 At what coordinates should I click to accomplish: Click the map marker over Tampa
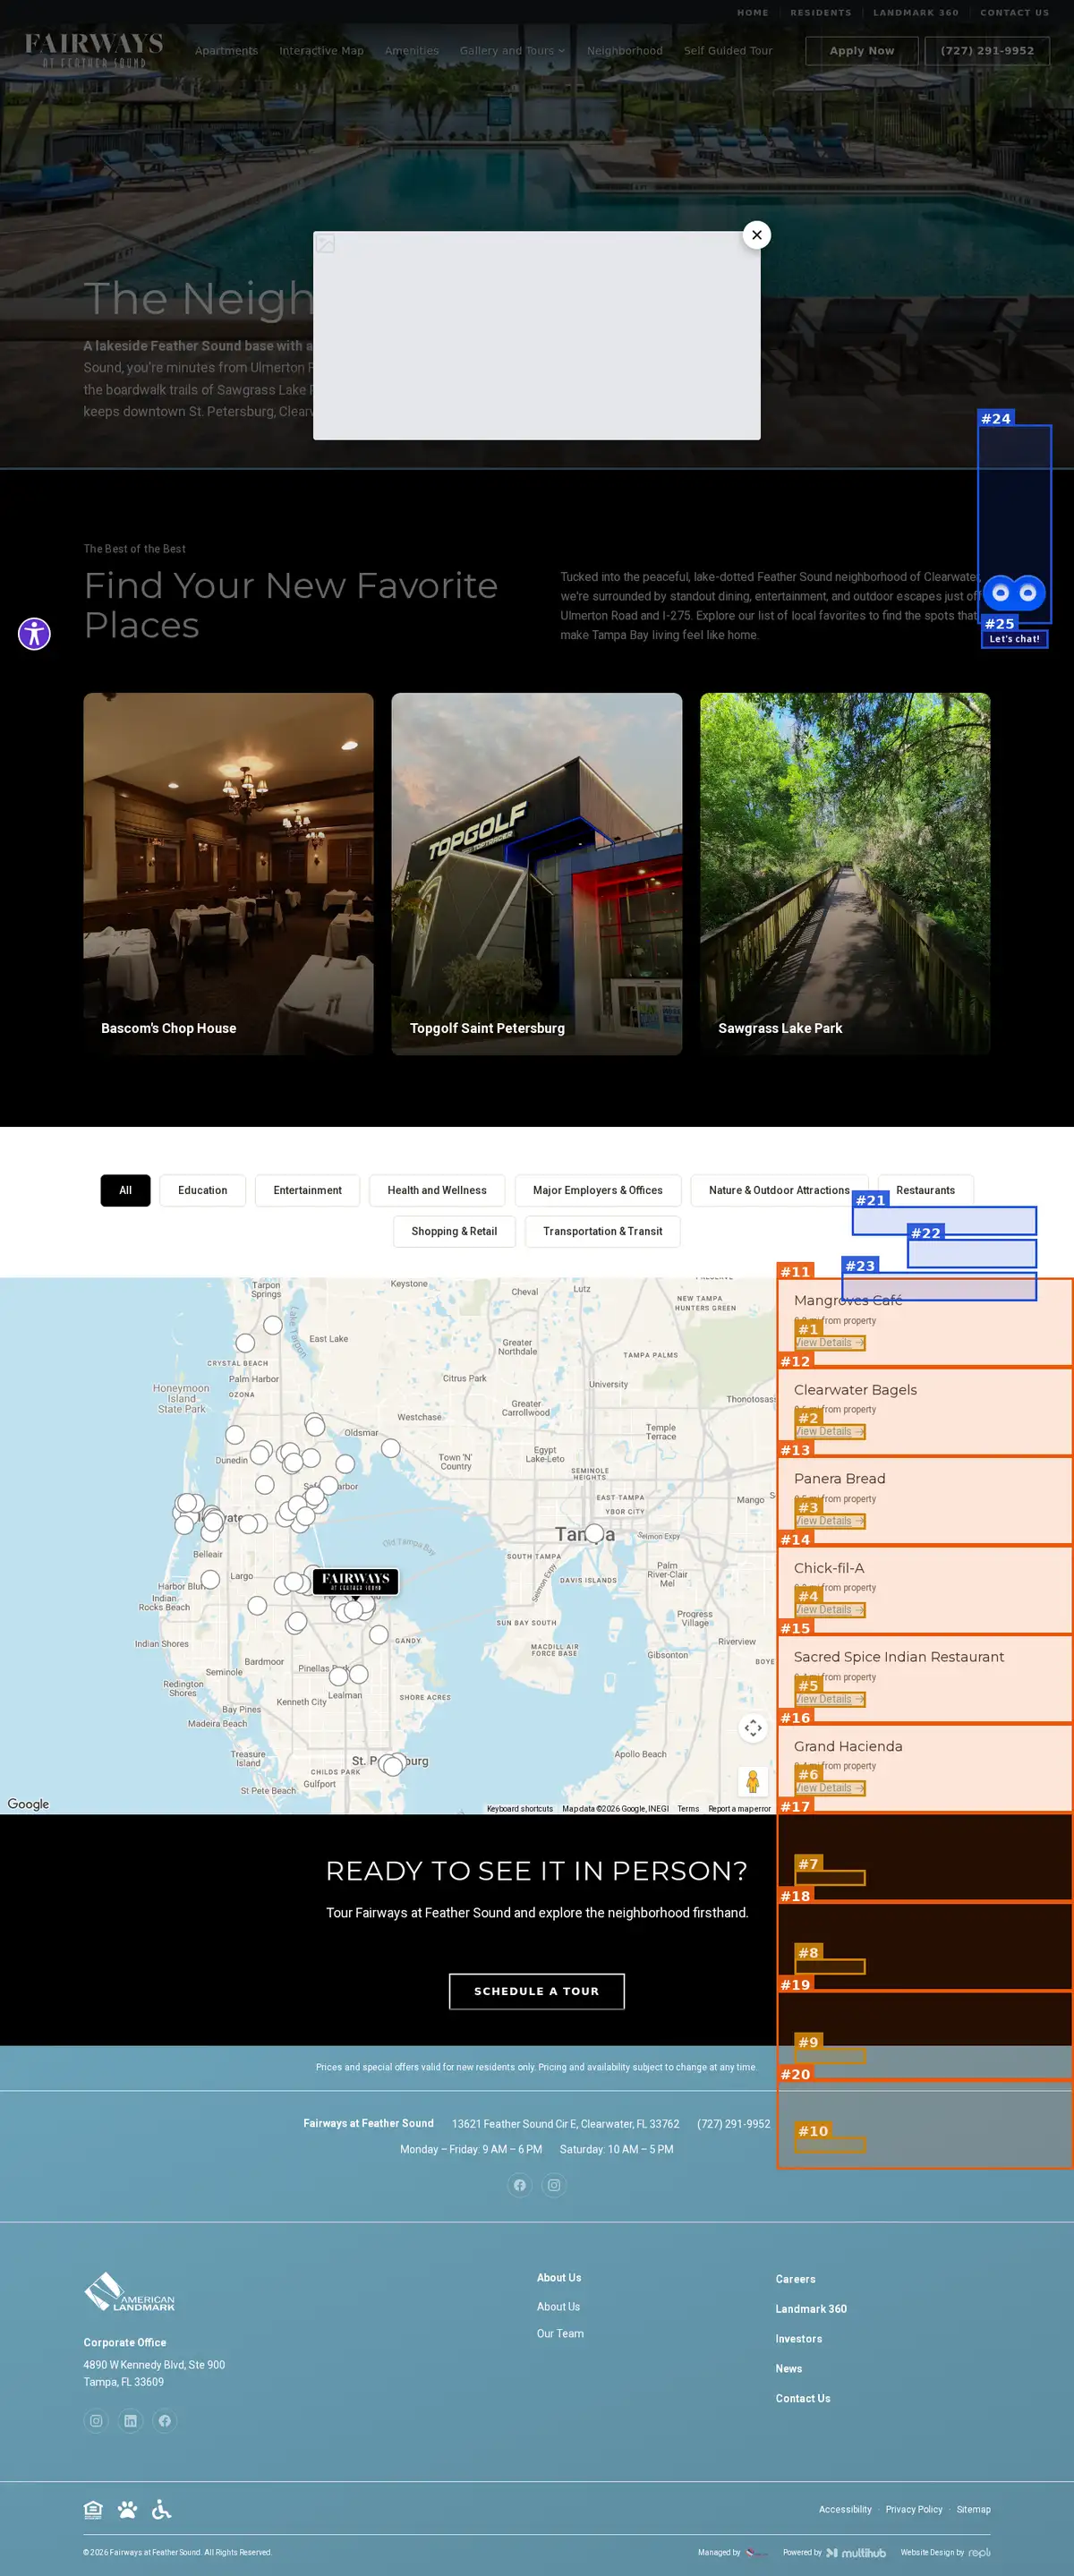pyautogui.click(x=594, y=1532)
